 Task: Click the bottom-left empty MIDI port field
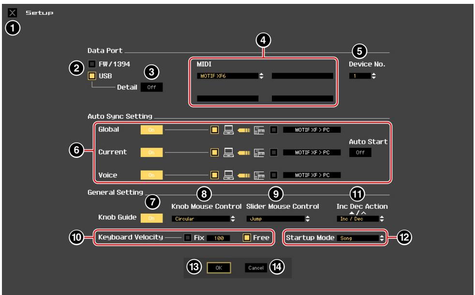(227, 98)
